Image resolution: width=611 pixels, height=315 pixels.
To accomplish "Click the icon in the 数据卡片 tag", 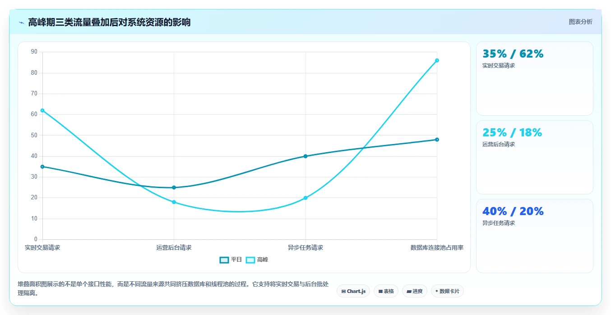I will [437, 291].
